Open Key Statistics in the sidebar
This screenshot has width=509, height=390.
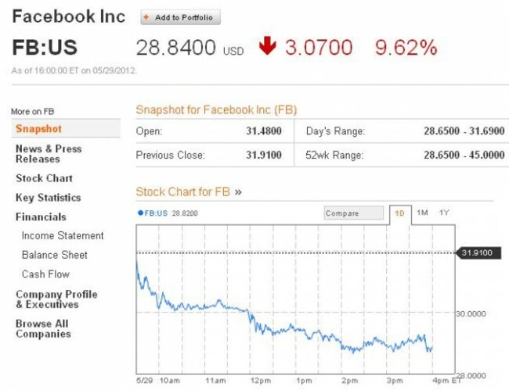point(48,198)
